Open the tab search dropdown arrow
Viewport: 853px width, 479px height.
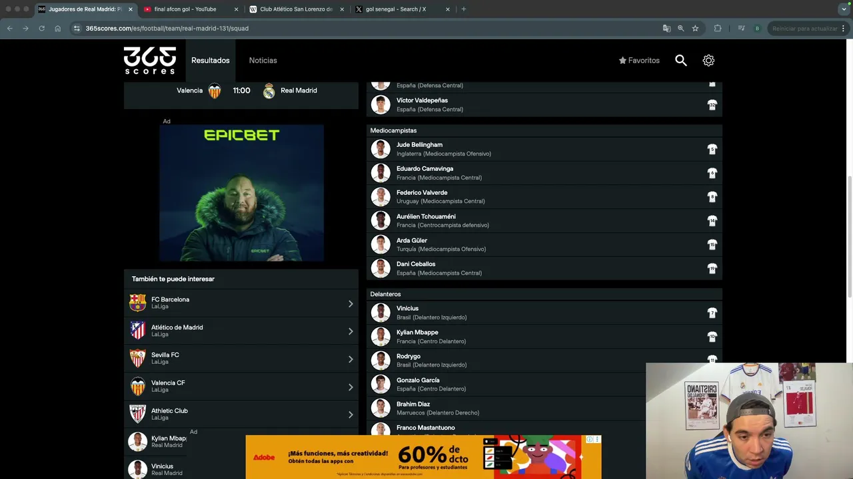(844, 9)
